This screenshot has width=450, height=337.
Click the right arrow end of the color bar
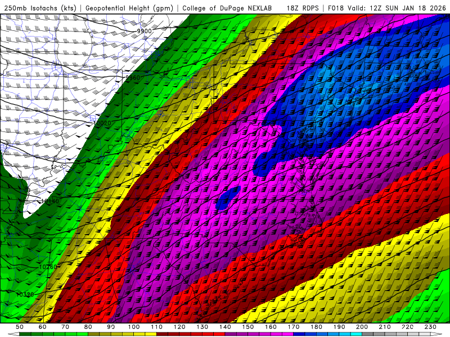(436, 334)
